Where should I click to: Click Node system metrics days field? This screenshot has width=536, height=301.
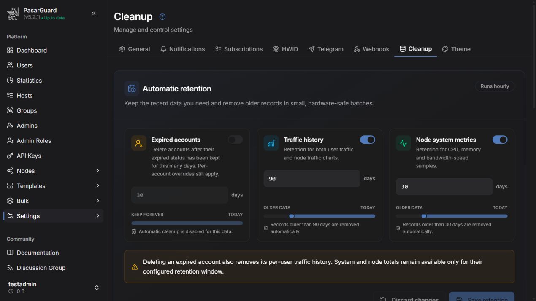pos(444,187)
